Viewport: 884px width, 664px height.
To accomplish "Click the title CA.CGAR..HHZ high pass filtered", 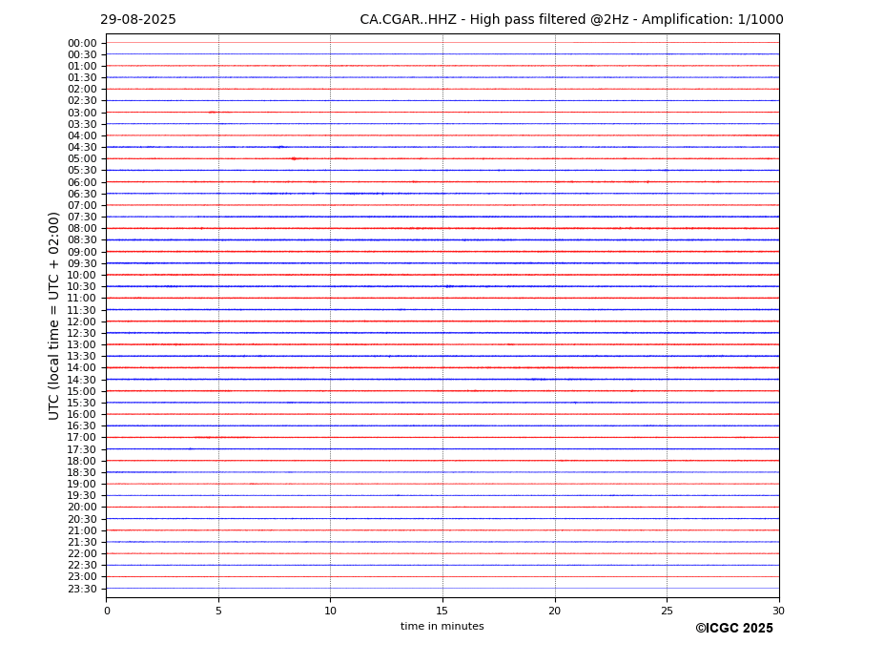I will [x=571, y=19].
